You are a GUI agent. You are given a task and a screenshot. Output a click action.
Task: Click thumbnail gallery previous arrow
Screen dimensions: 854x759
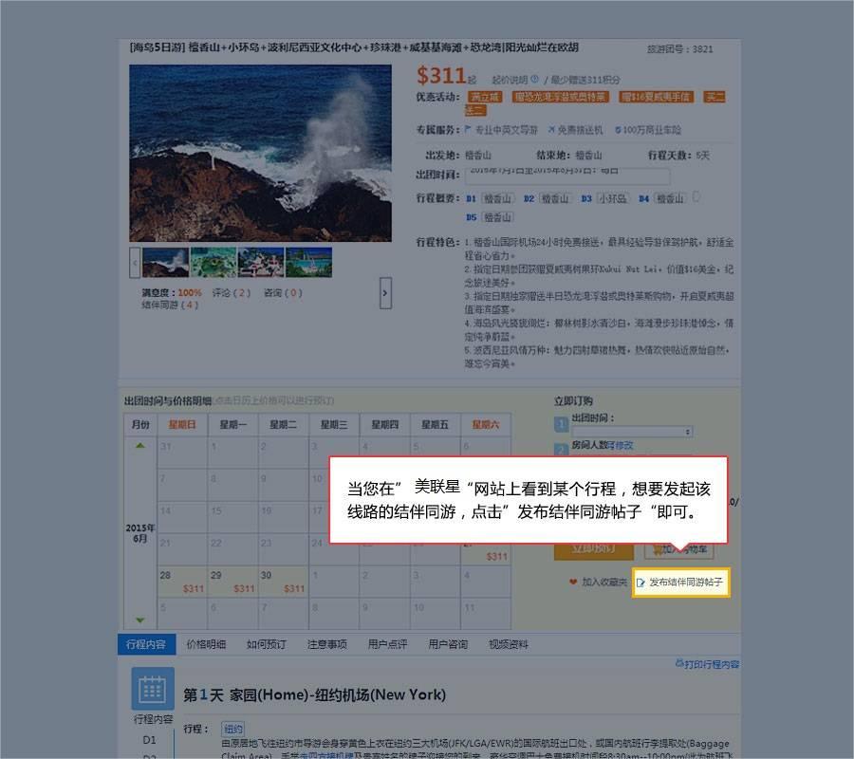click(135, 263)
